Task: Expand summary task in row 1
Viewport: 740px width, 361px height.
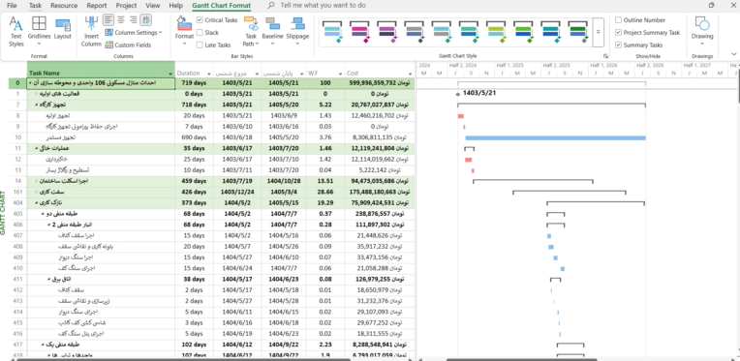Action: [37, 94]
